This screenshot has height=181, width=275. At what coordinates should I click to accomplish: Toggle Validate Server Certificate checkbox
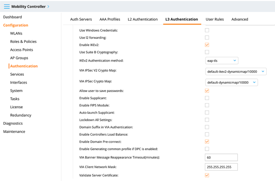207,175
